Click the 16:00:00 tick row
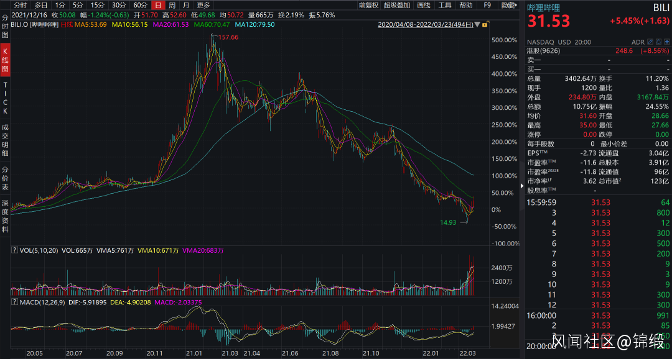Viewport: 672px width, 359px height. 598,316
